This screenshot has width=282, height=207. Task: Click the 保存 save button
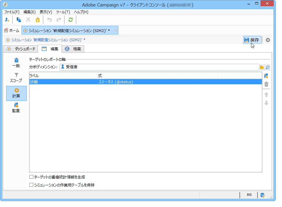coord(252,40)
